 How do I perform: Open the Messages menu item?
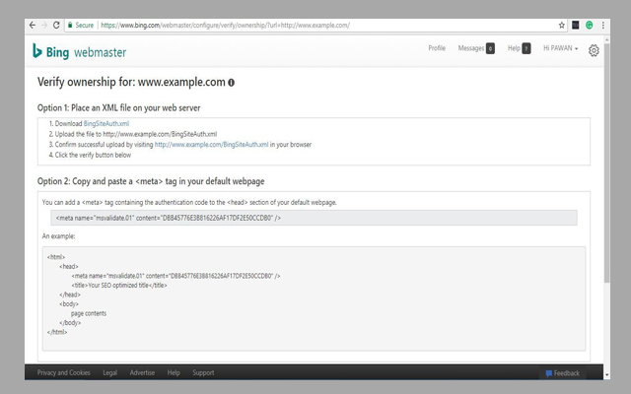click(471, 48)
